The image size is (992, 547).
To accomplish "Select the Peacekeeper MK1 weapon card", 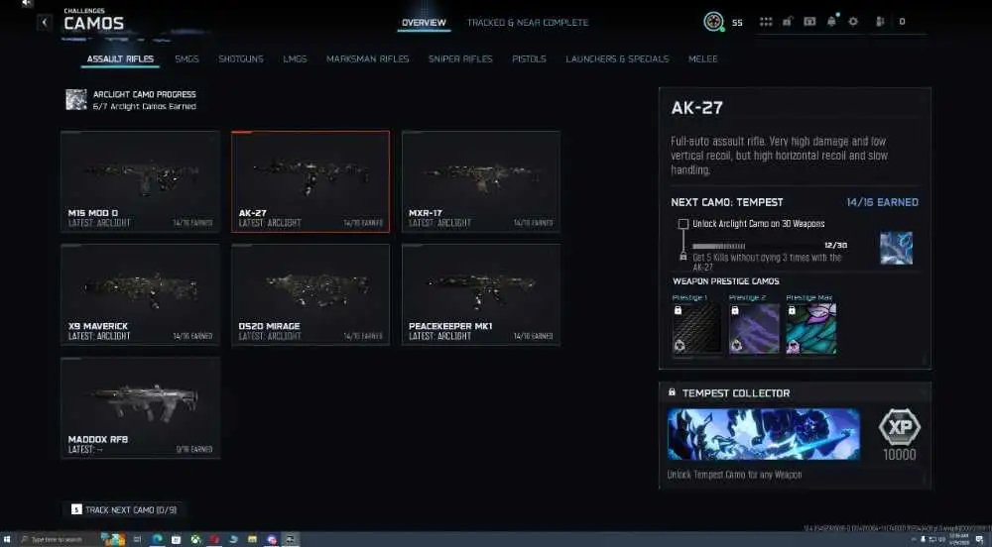I will click(481, 295).
